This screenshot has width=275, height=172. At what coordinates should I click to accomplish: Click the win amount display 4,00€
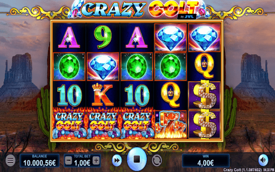(x=205, y=161)
